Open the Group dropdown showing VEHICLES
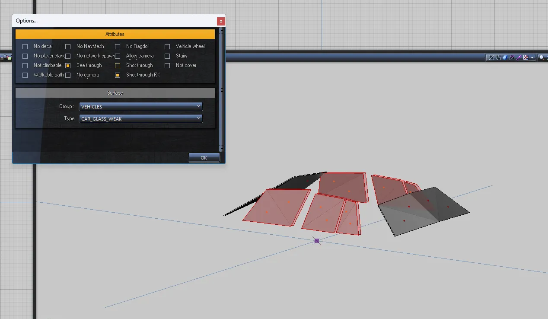 pyautogui.click(x=140, y=106)
